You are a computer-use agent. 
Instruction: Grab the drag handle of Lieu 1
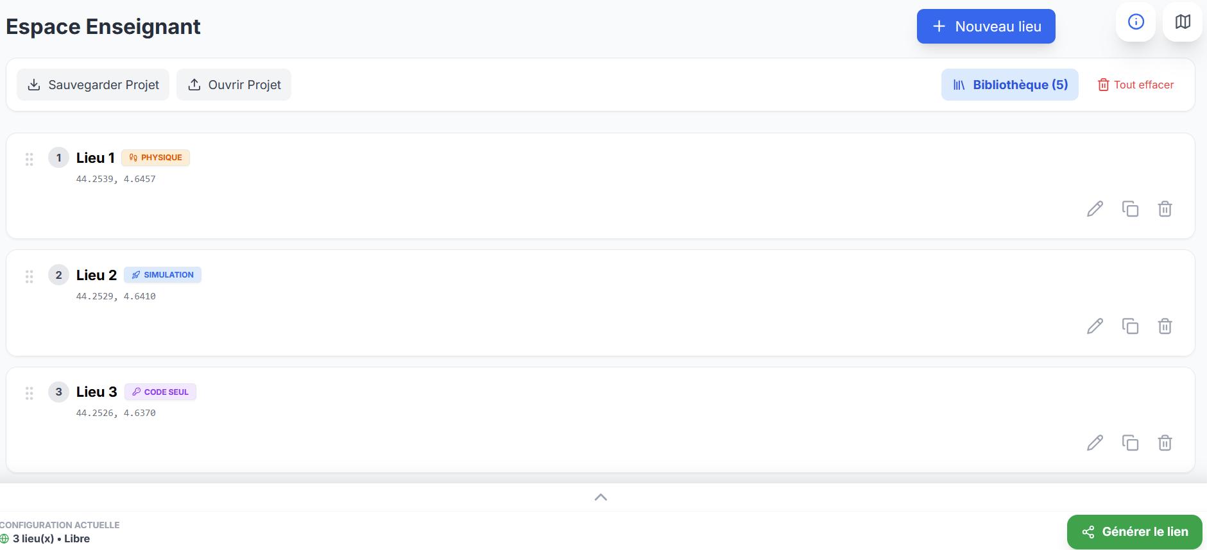click(29, 160)
